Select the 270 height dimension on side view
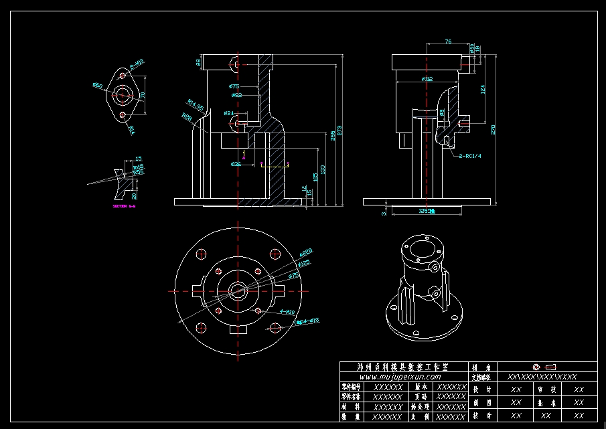The width and height of the screenshot is (606, 429). tap(494, 128)
